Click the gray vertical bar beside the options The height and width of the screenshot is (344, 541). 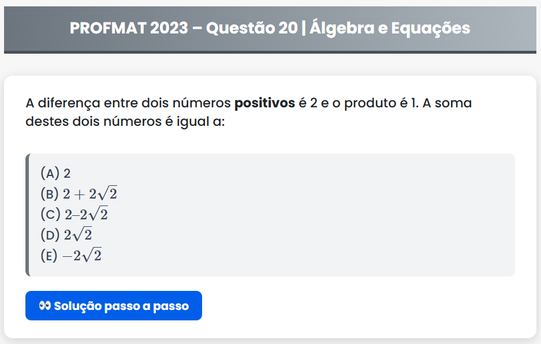tap(27, 215)
